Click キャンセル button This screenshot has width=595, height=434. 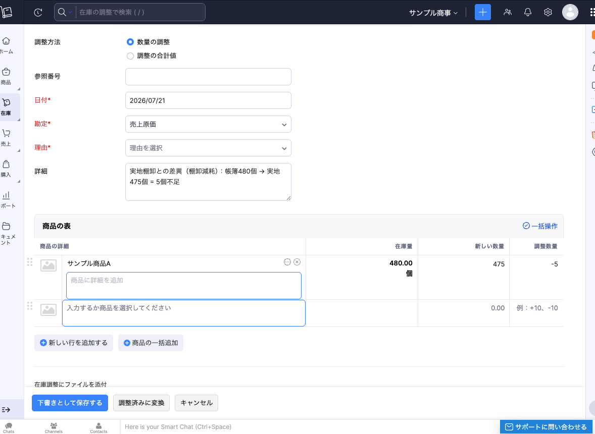[196, 403]
